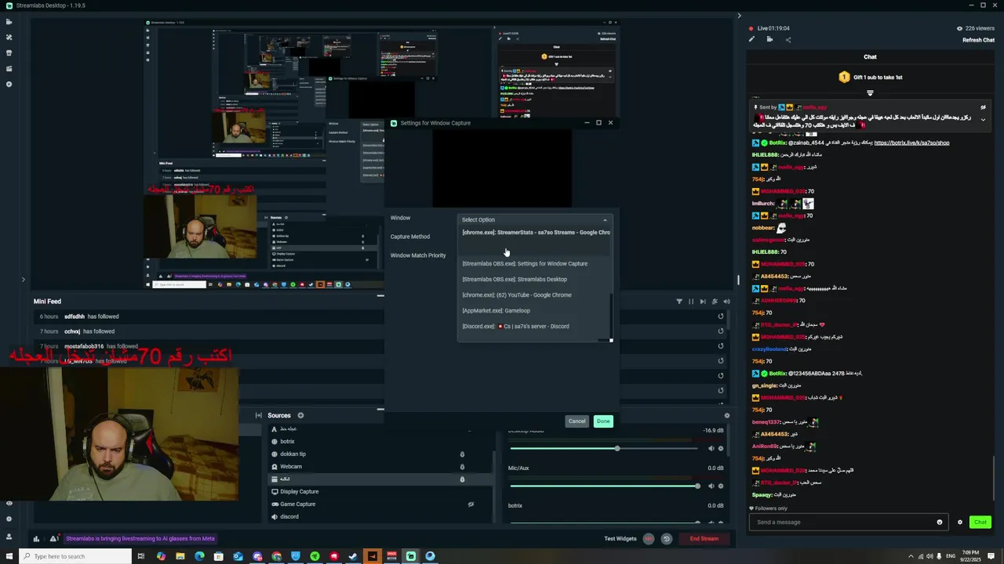Click the swap layout icon beside Sources
Screen dimensions: 1004x564
[x=258, y=416]
